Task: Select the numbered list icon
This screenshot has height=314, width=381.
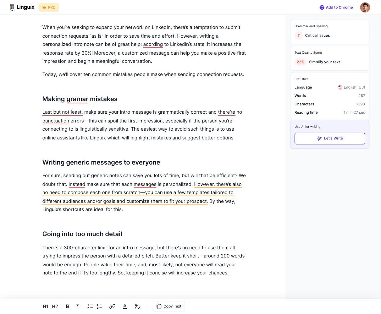Action: point(100,306)
